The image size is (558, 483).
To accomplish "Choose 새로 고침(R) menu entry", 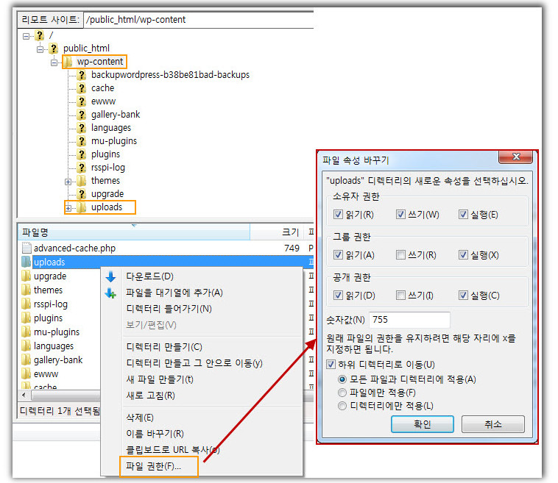I will (x=202, y=396).
